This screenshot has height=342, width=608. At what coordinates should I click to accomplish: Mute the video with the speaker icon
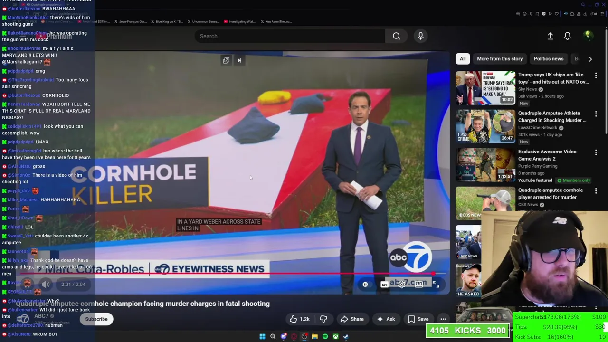click(46, 285)
